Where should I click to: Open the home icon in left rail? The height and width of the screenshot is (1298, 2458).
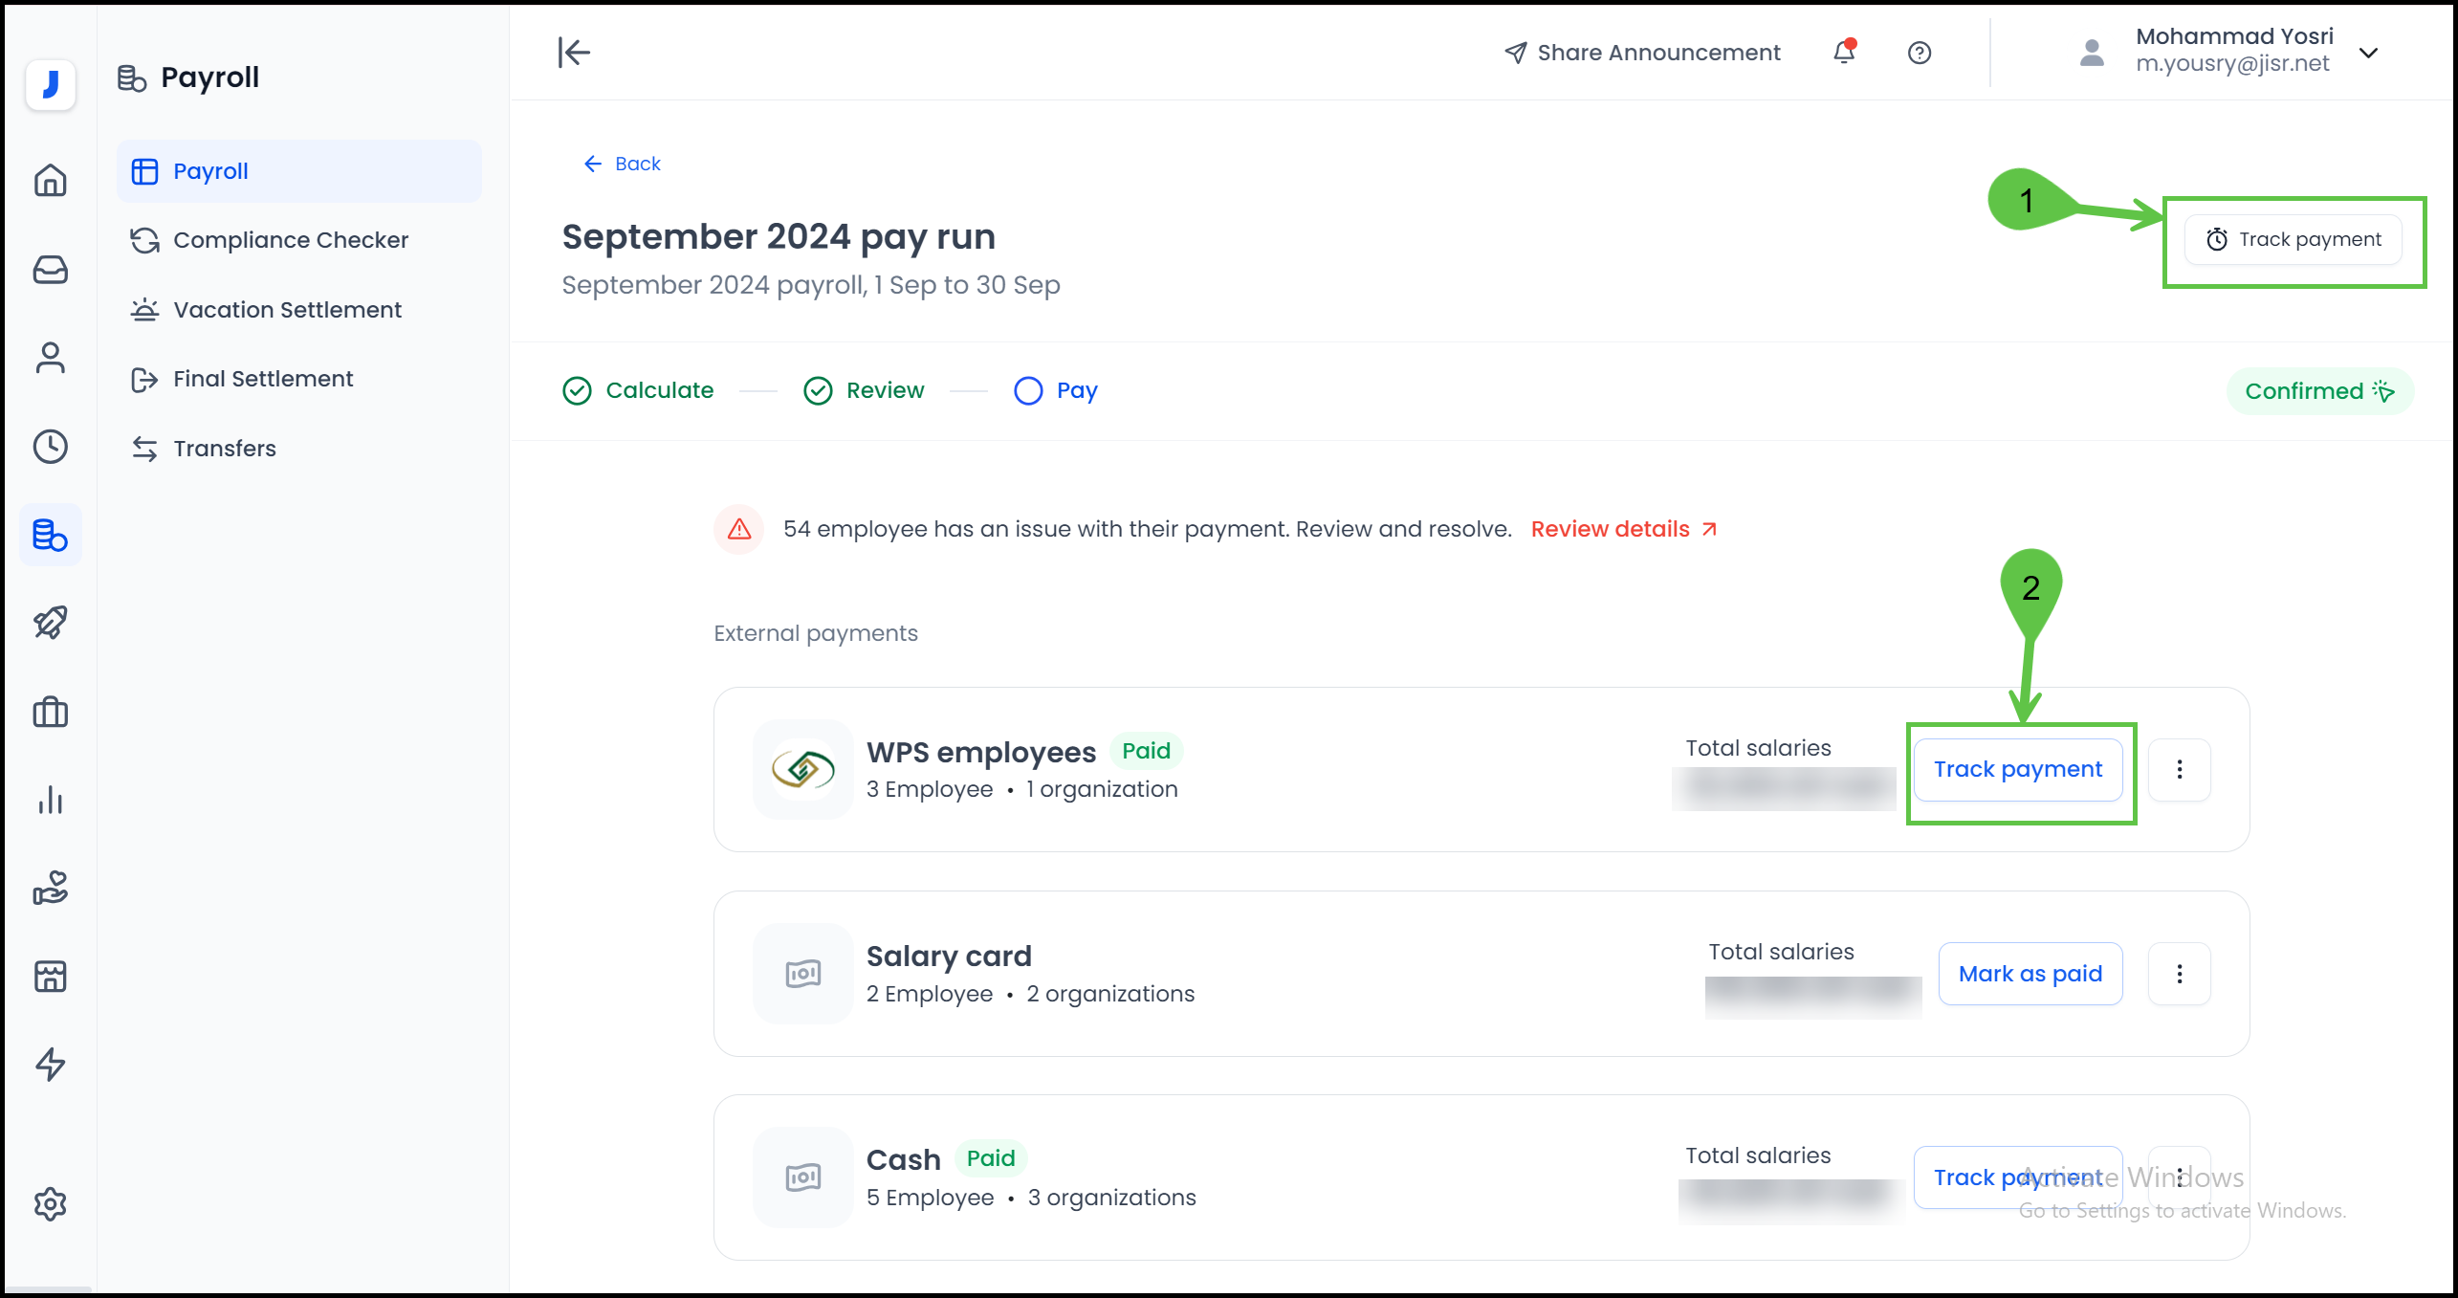click(50, 180)
